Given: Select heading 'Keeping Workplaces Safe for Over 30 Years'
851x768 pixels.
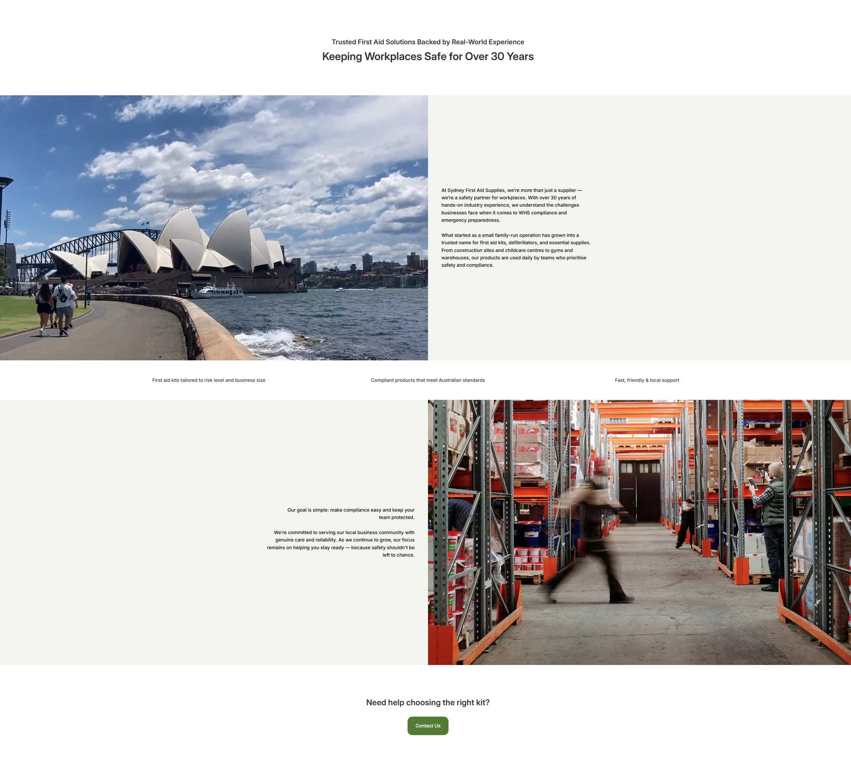Looking at the screenshot, I should 427,57.
